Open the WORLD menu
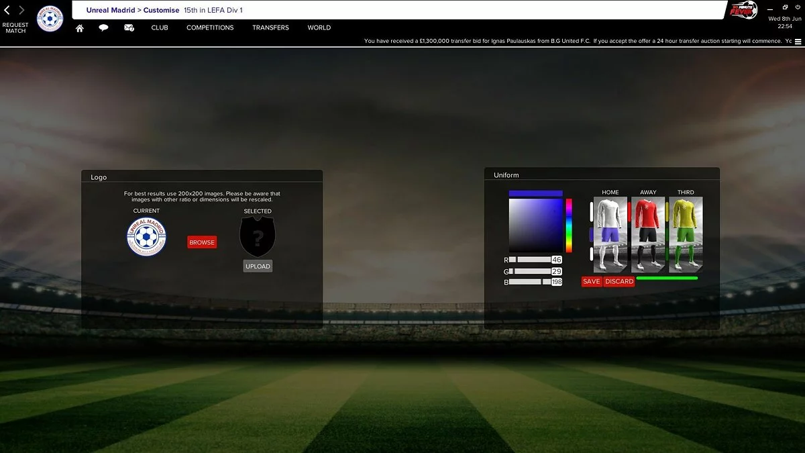The image size is (805, 453). (319, 28)
